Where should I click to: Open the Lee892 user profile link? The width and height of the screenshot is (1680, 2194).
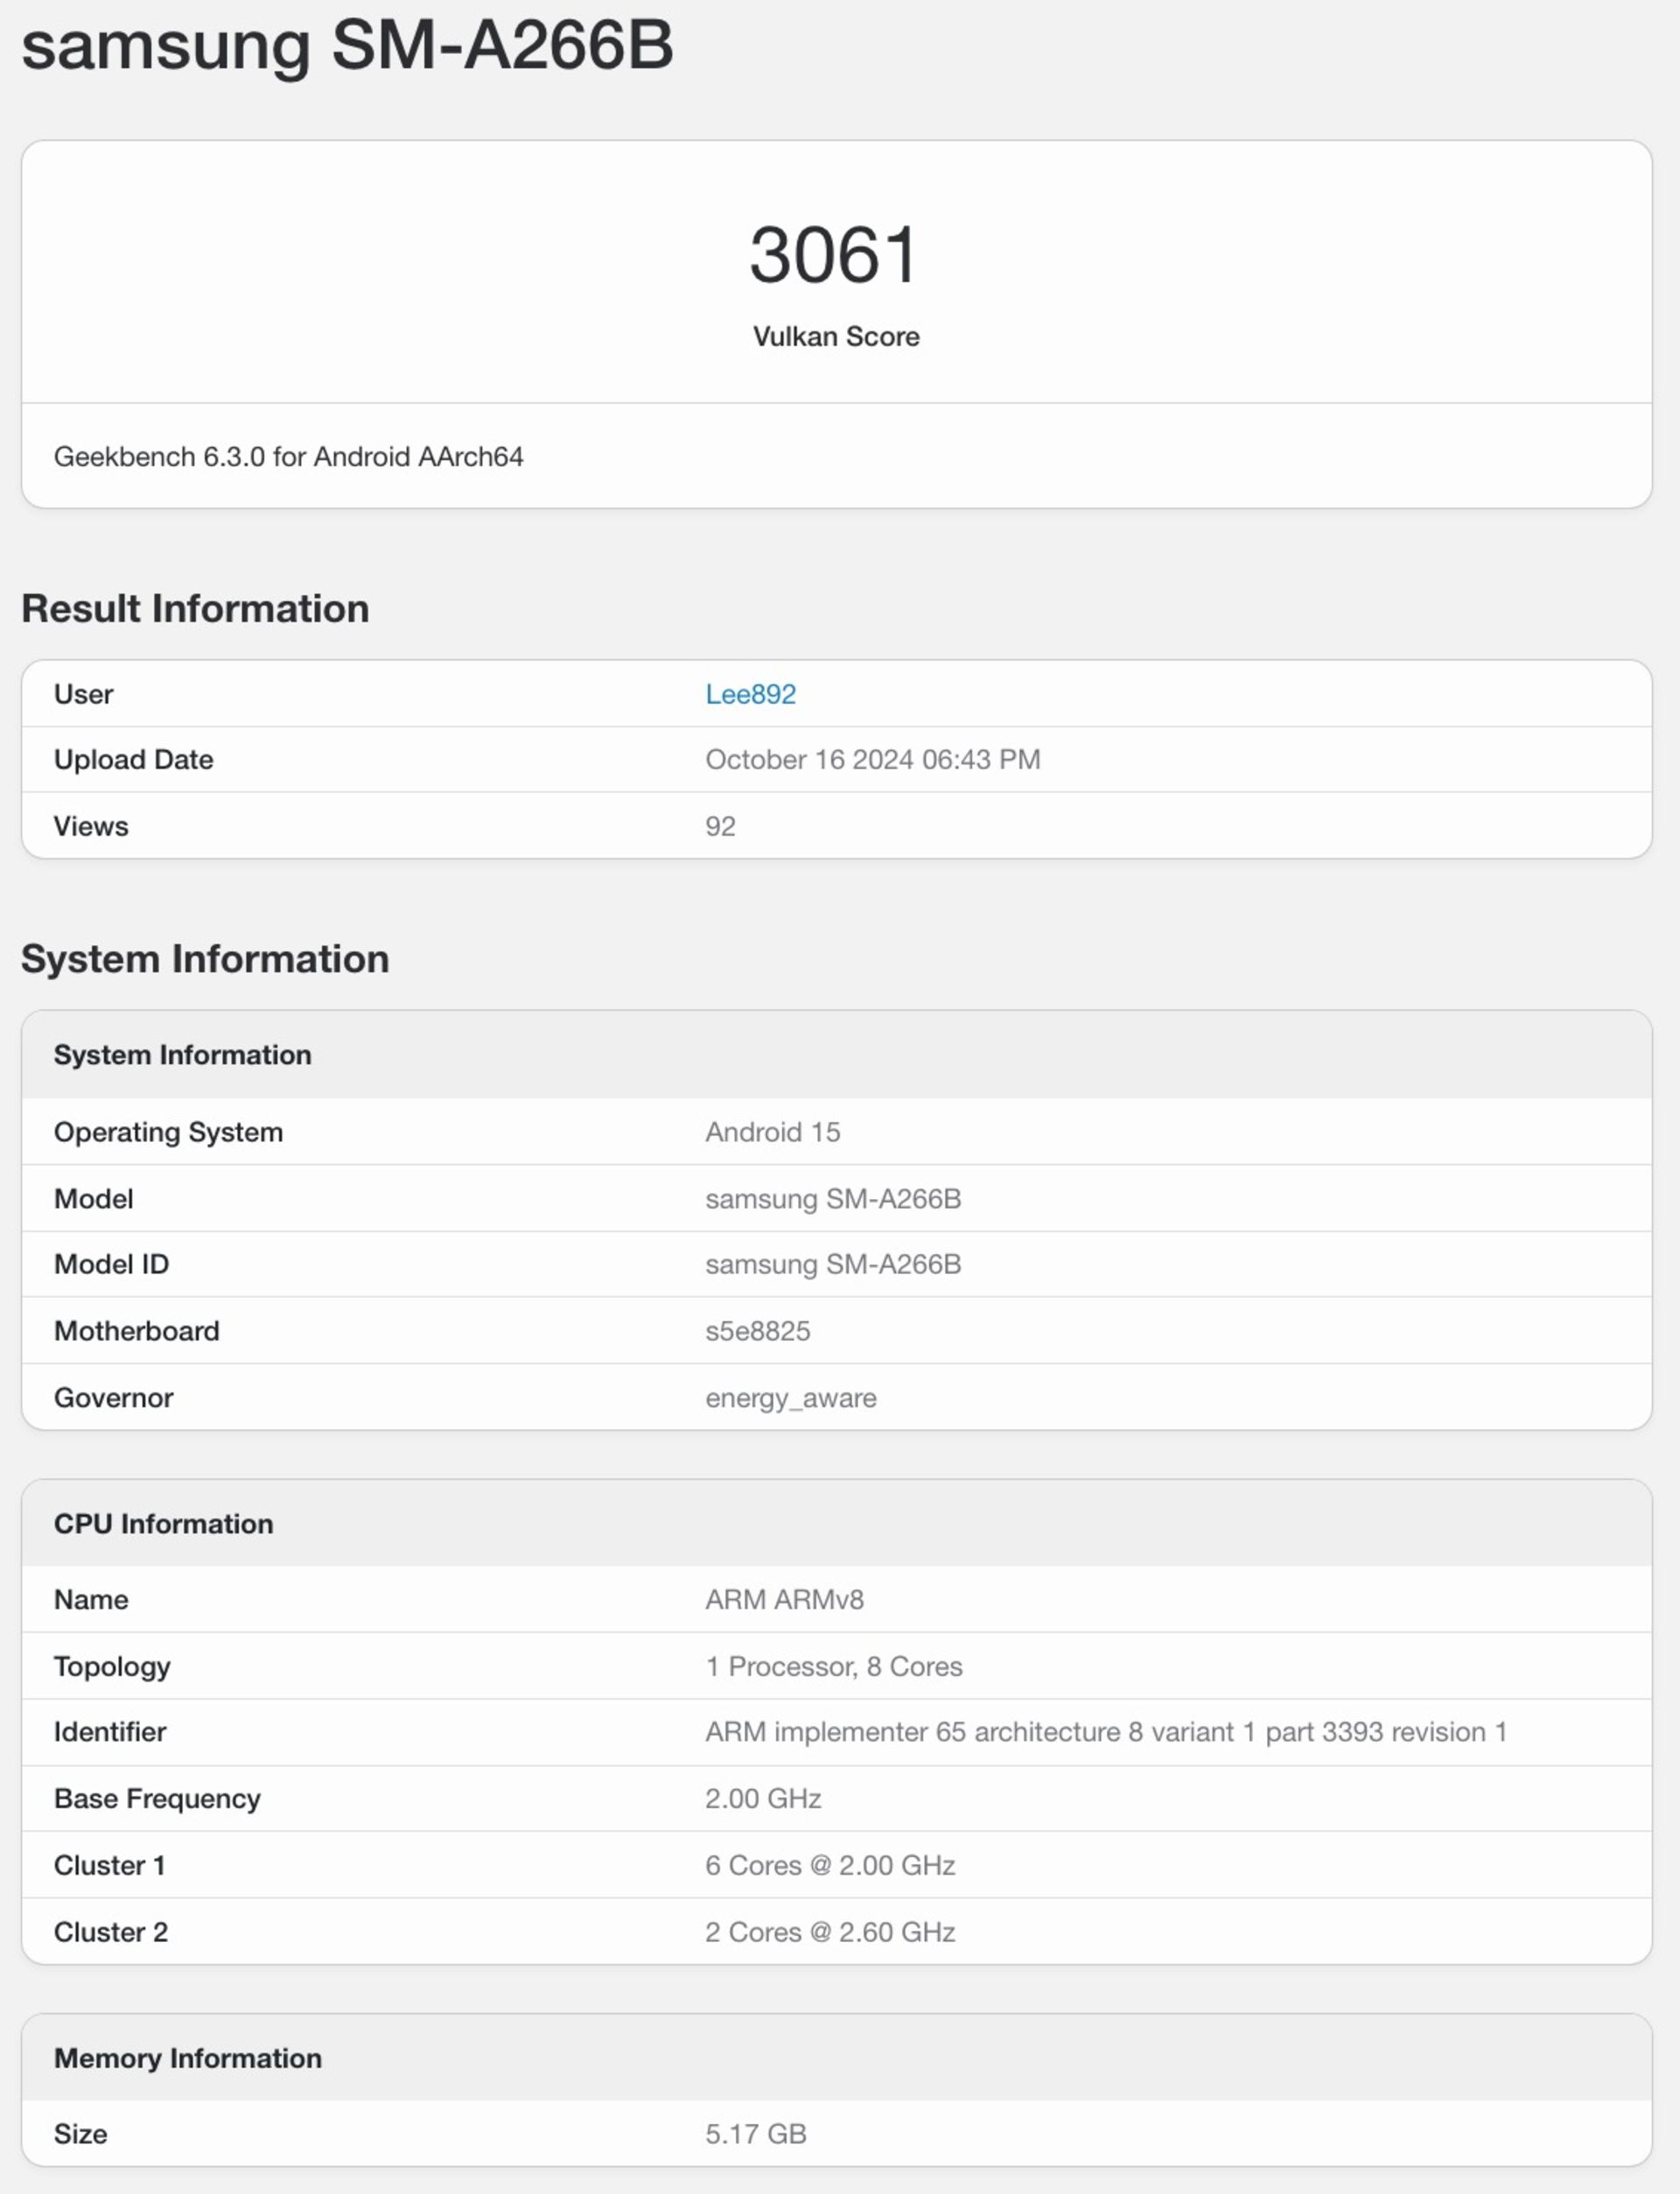pos(750,694)
